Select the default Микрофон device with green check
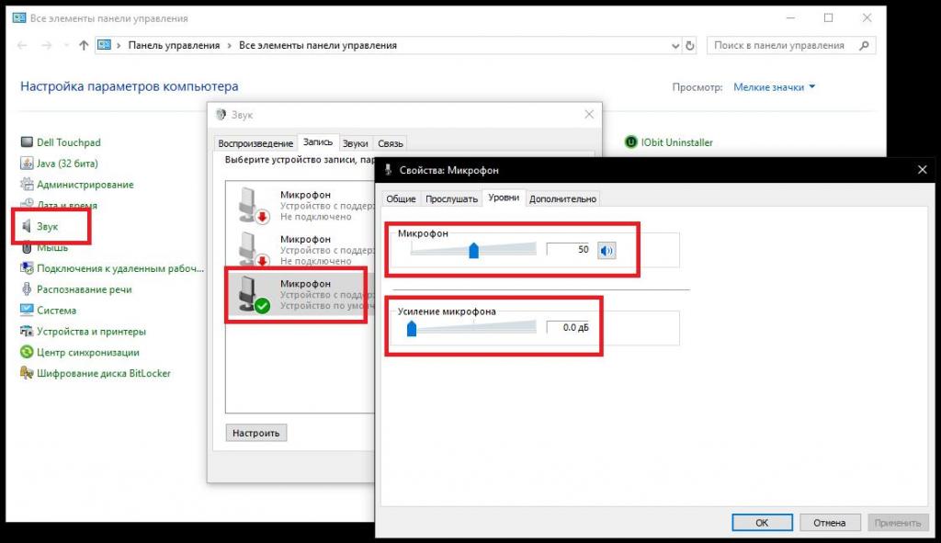Image resolution: width=941 pixels, height=543 pixels. tap(299, 295)
